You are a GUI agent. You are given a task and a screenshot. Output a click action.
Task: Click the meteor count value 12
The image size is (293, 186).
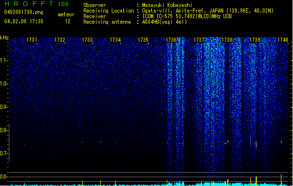pyautogui.click(x=68, y=21)
